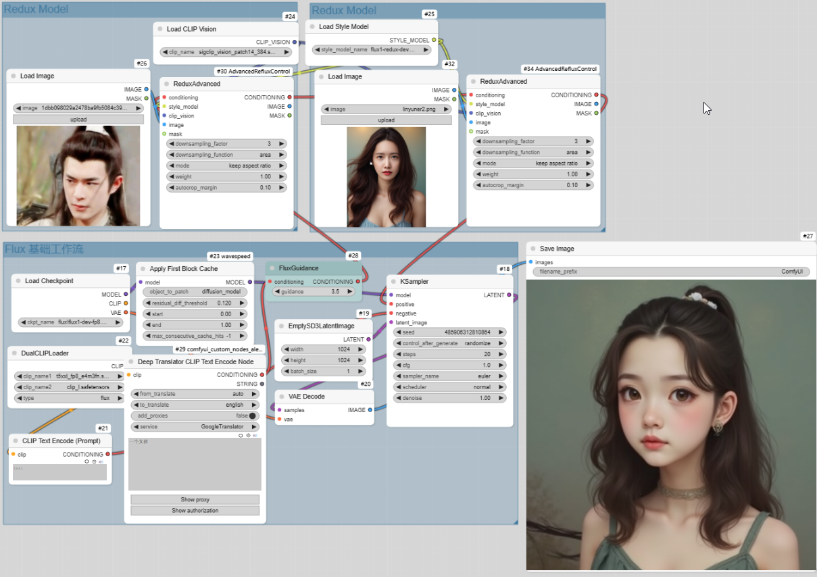The height and width of the screenshot is (577, 817).
Task: Click the Deep Translator STRING output port
Action: 262,384
